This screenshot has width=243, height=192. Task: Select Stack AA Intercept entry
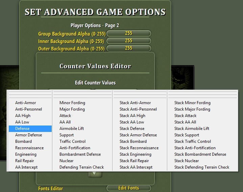(x=140, y=167)
